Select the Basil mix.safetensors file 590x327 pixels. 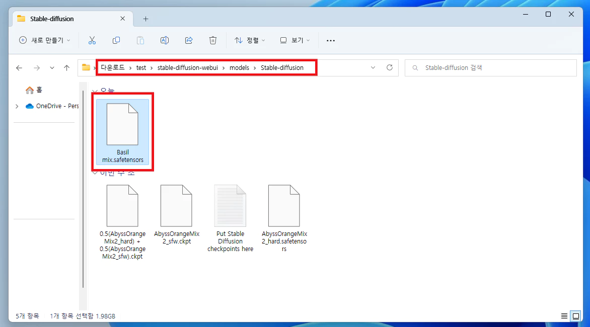[x=123, y=132]
